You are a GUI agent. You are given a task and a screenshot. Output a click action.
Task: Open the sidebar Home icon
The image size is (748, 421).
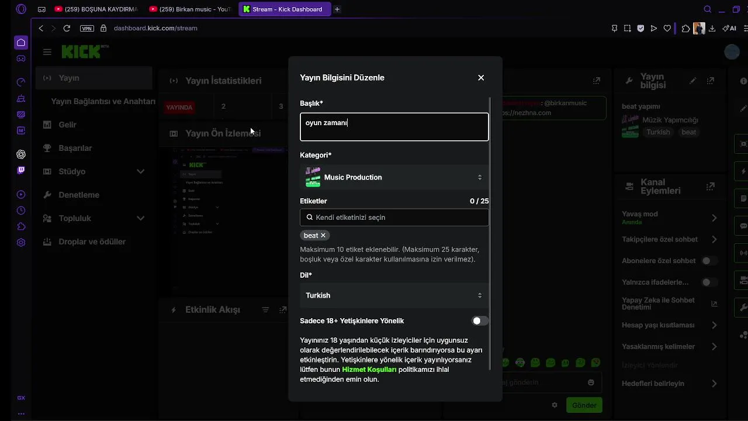[x=21, y=42]
